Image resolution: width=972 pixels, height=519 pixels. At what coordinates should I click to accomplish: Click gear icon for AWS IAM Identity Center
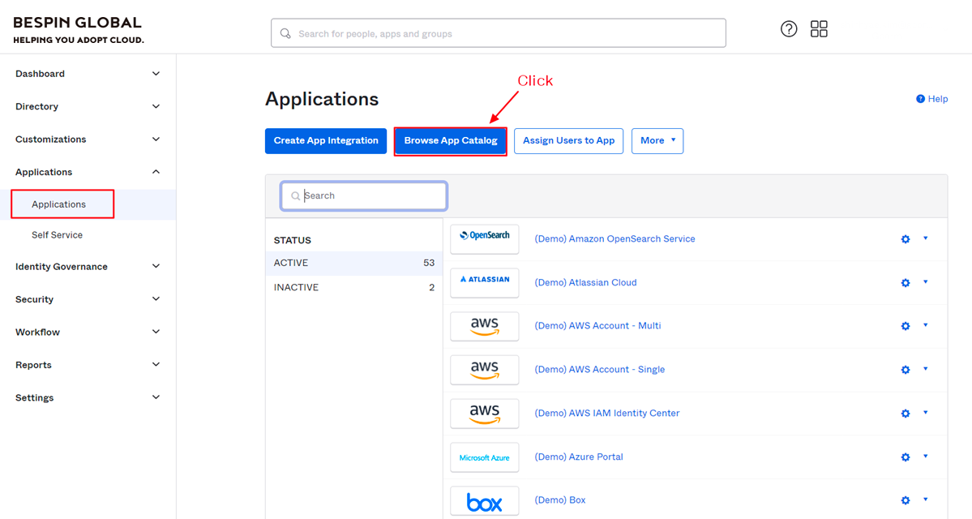(x=906, y=414)
